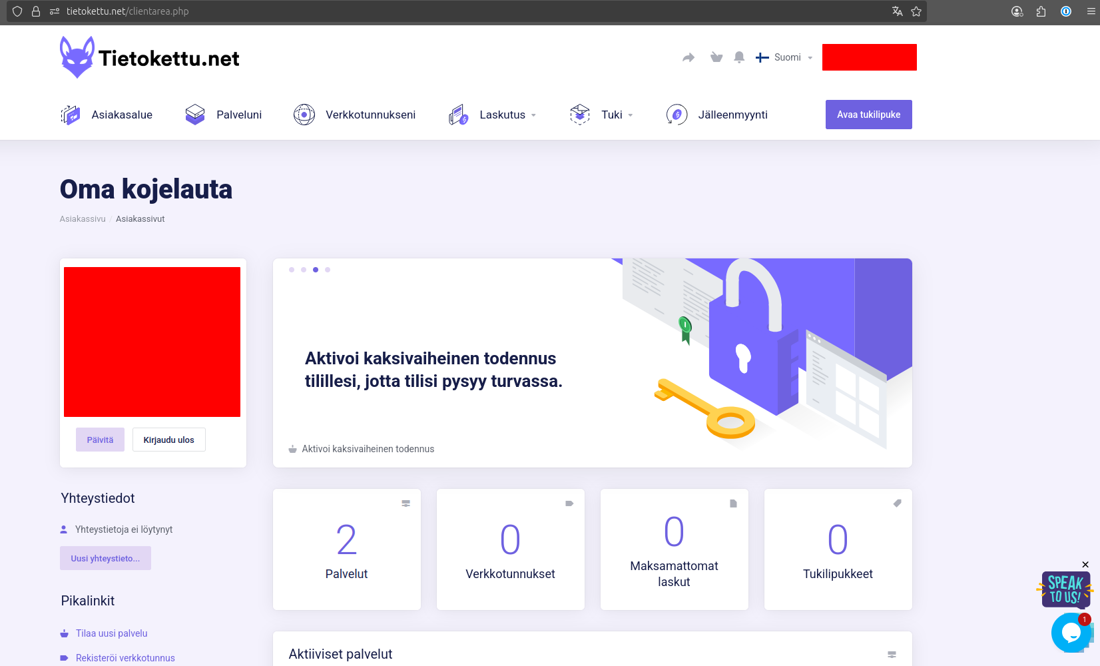Open the browser extensions puzzle icon
The image size is (1100, 666).
point(1041,11)
